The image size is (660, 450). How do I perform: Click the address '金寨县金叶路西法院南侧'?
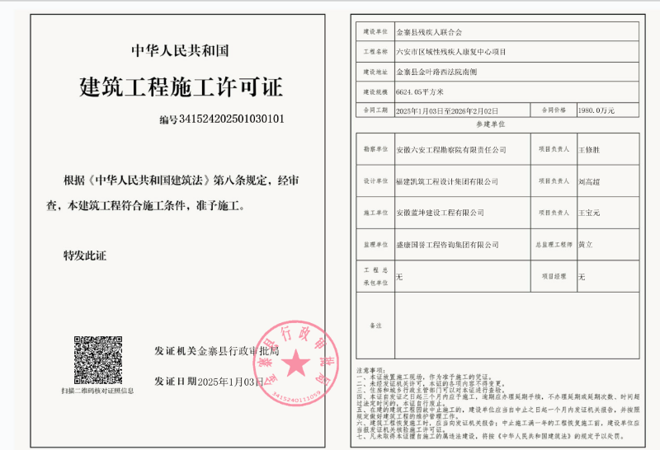436,72
